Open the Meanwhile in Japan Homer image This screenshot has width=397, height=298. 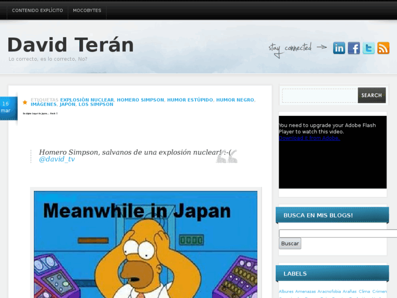pos(146,244)
